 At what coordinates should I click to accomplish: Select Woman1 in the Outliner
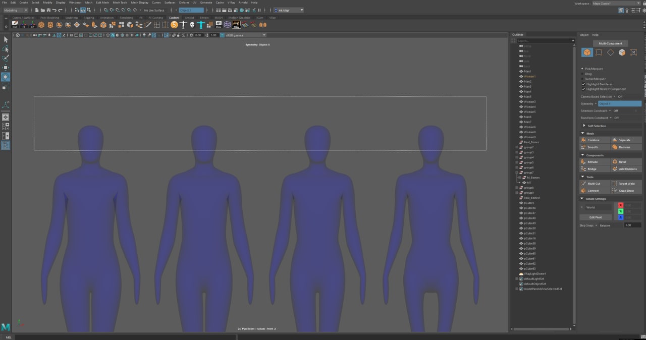coord(529,76)
